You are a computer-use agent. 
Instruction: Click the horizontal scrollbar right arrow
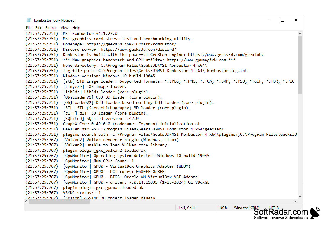coord(295,201)
